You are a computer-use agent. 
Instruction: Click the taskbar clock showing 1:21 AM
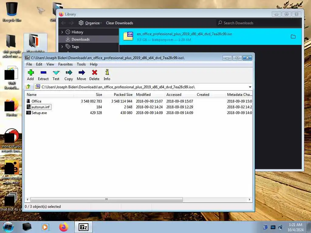click(x=296, y=225)
